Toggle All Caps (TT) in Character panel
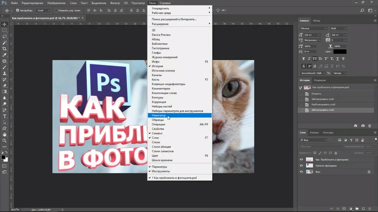This screenshot has height=212, width=378. pyautogui.click(x=315, y=59)
